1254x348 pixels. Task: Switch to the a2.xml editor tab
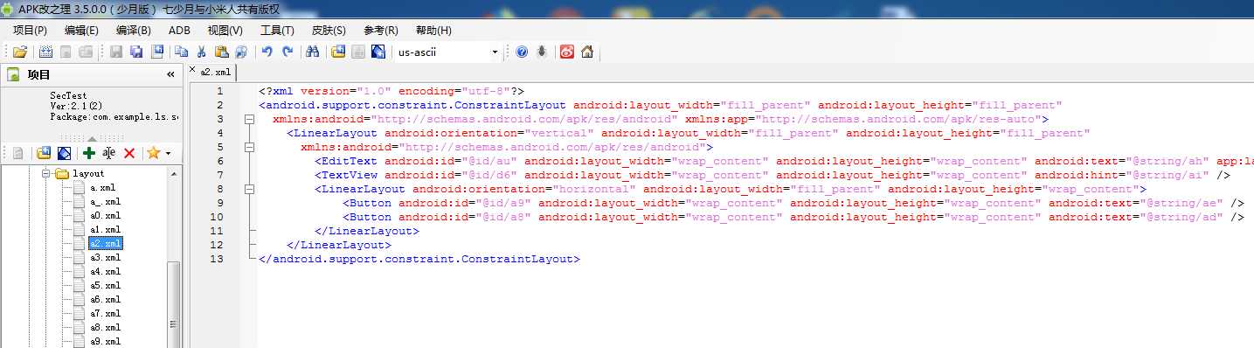[x=216, y=72]
